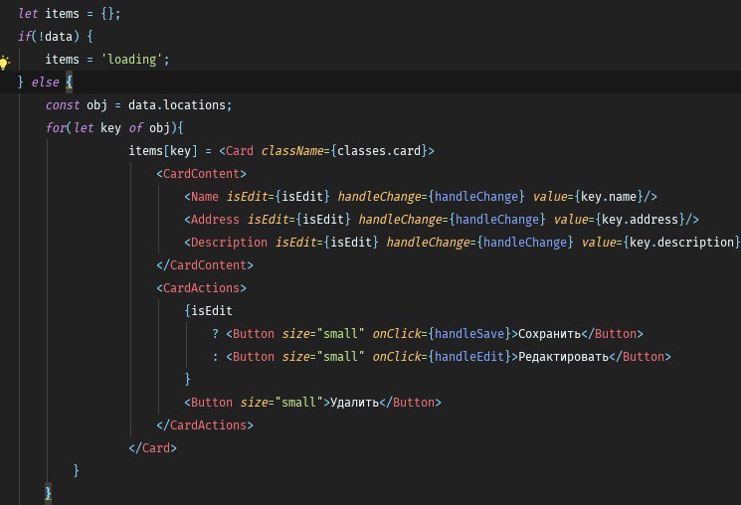Screen dimensions: 741x505
Task: Click highlighted closing brace on the last line
Action: (x=48, y=493)
